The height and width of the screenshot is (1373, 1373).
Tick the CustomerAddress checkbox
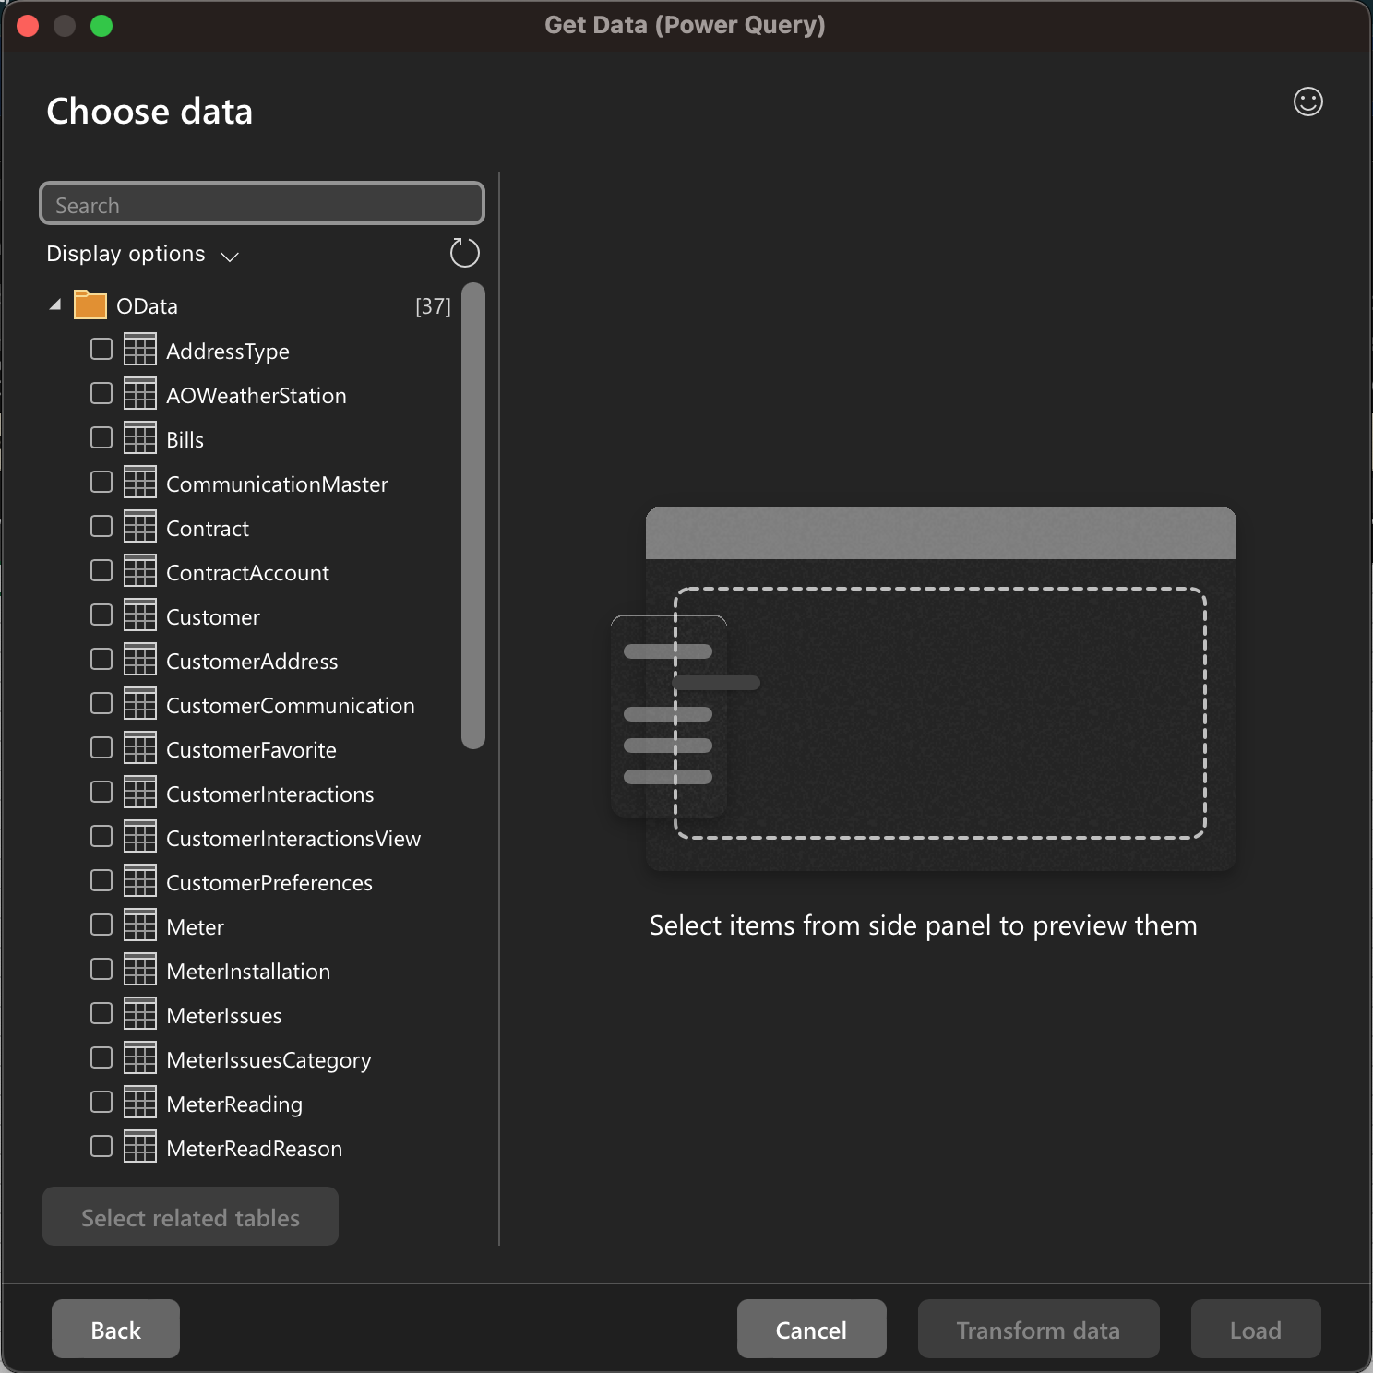(x=101, y=659)
